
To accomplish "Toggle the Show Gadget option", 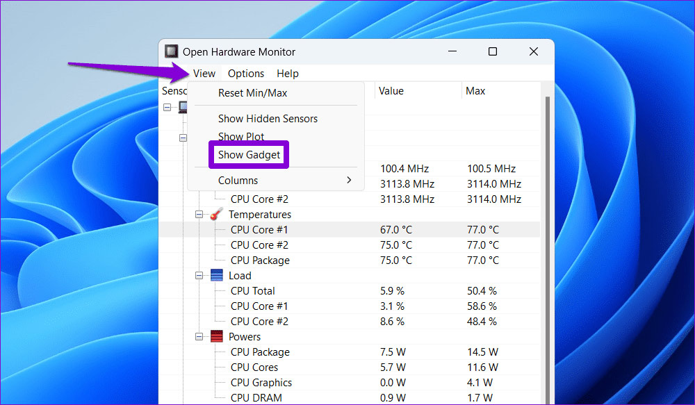I will tap(249, 155).
